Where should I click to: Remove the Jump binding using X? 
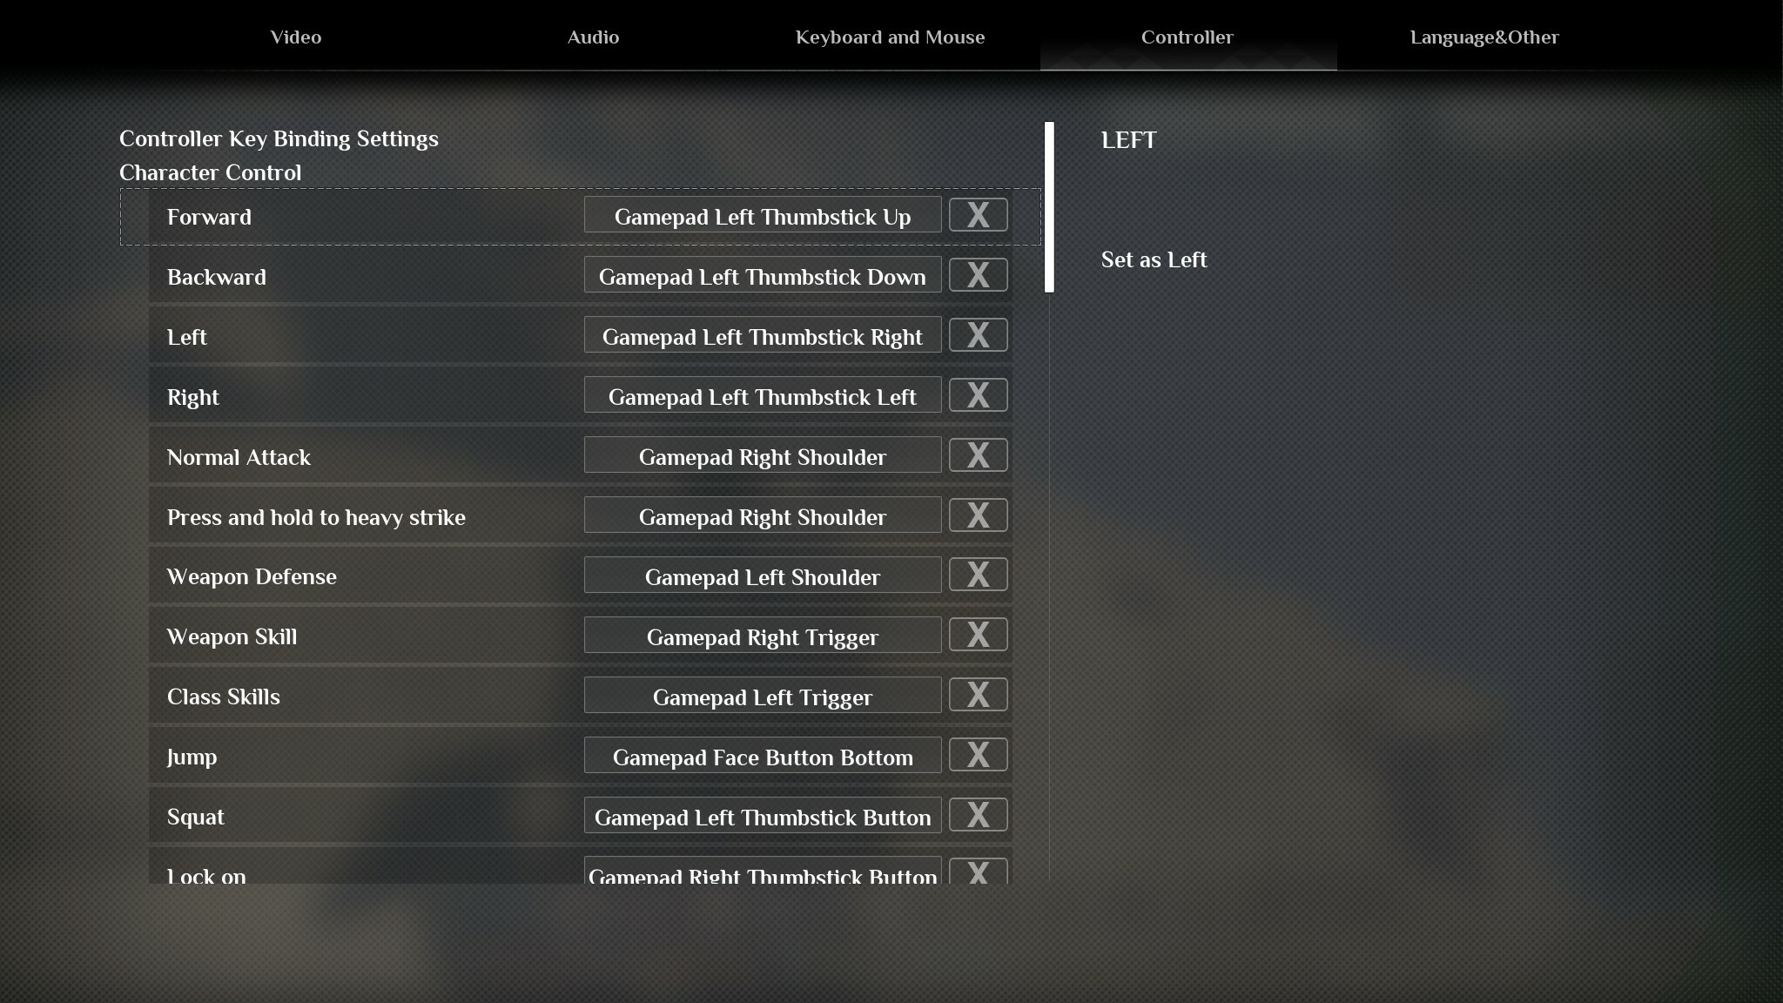978,755
